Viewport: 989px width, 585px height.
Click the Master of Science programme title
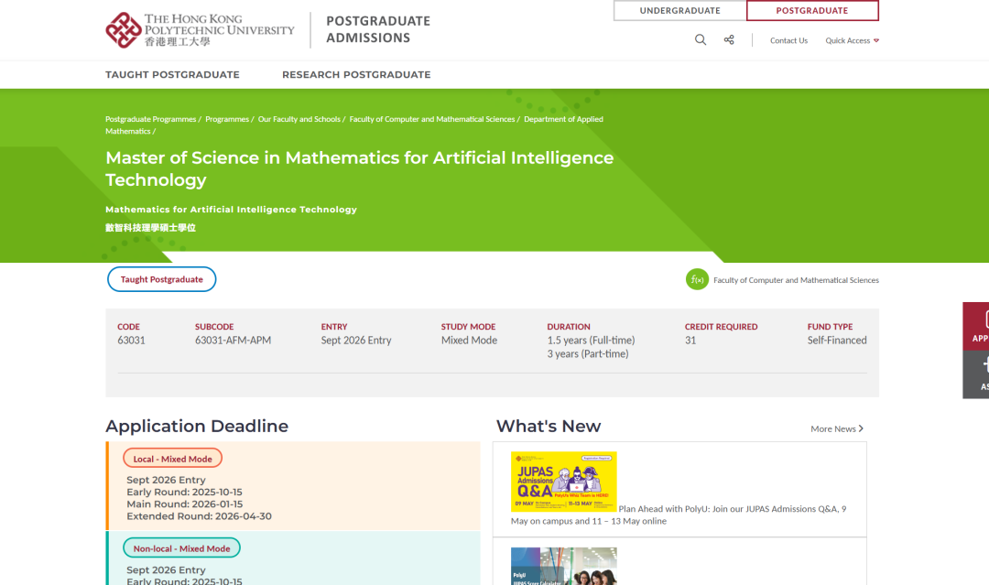[360, 168]
